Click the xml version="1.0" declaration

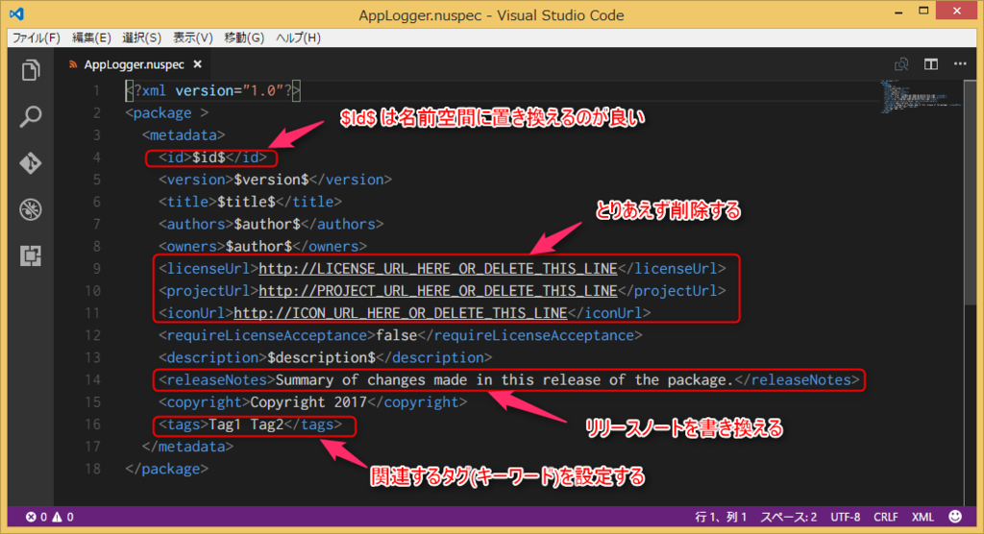[212, 91]
